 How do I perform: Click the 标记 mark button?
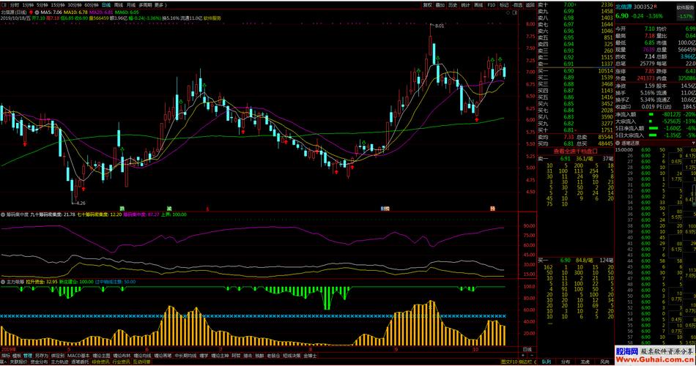pos(504,5)
